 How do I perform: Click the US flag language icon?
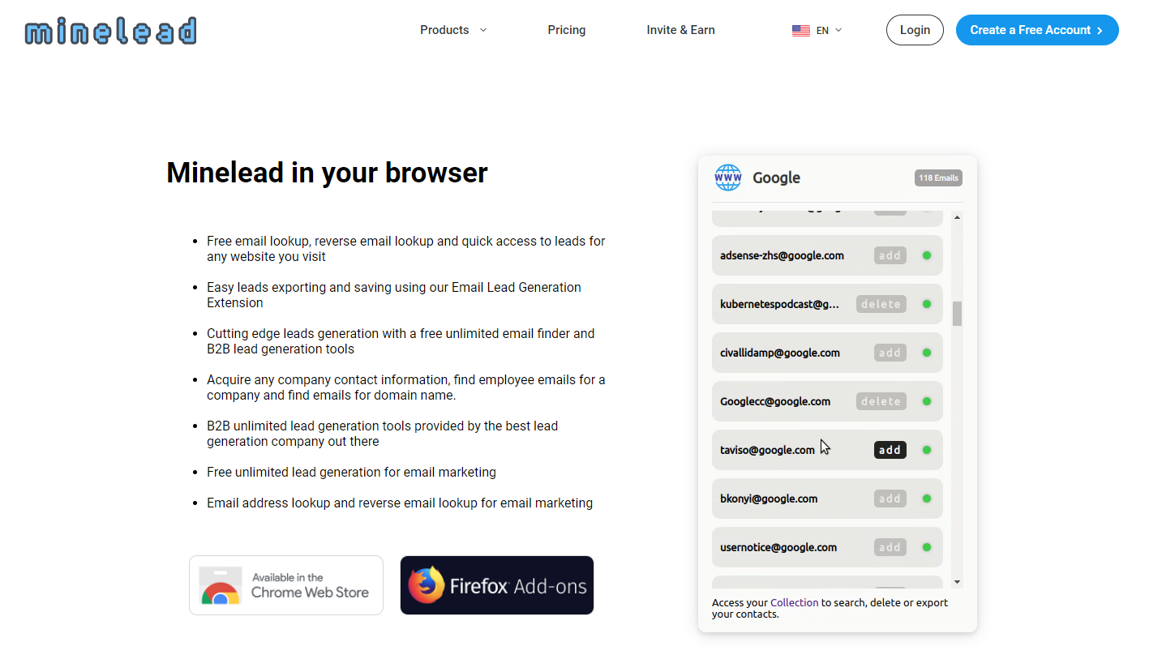(x=801, y=31)
